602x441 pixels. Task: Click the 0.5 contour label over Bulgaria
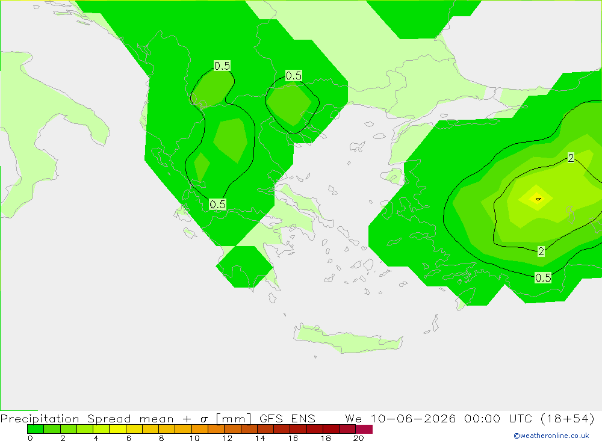[294, 76]
